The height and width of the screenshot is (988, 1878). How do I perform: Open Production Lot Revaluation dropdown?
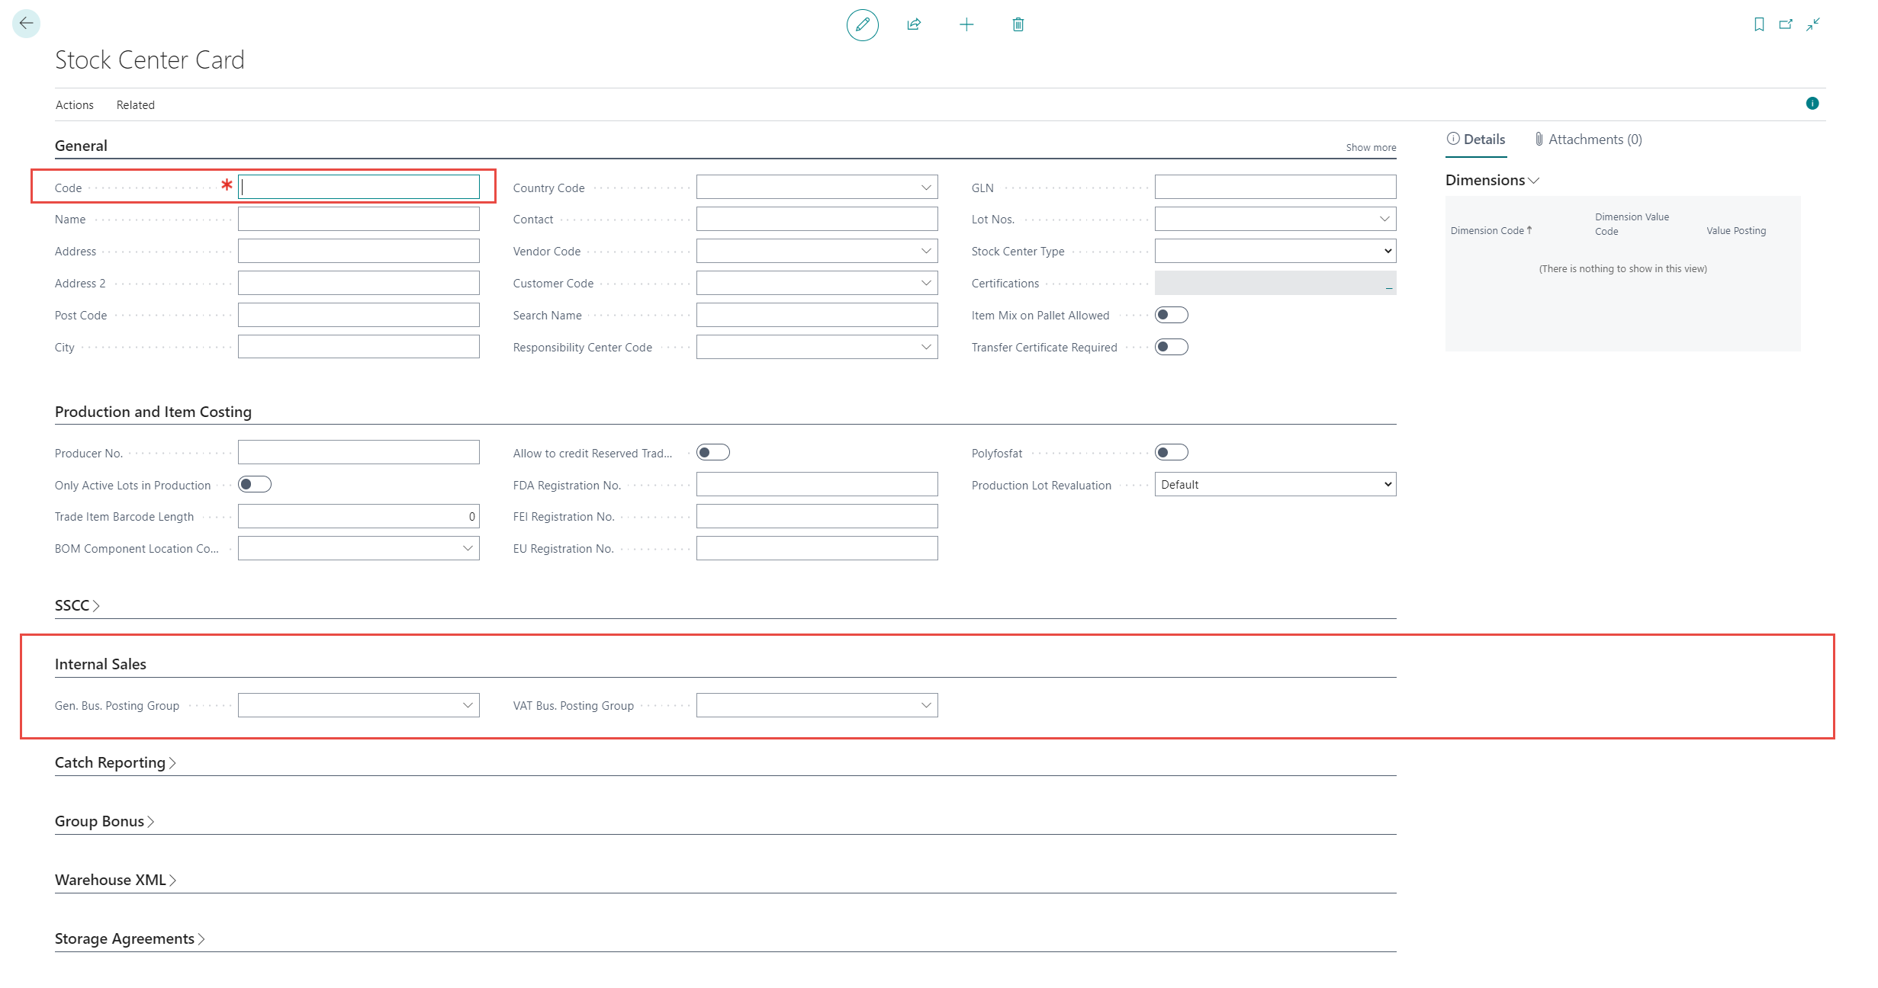[1275, 485]
